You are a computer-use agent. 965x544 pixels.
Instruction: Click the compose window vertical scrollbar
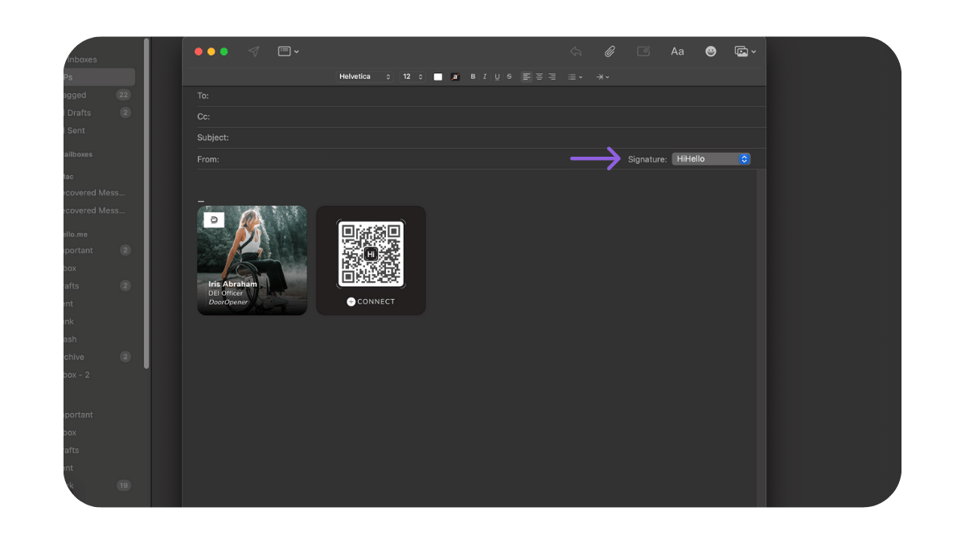click(x=761, y=338)
